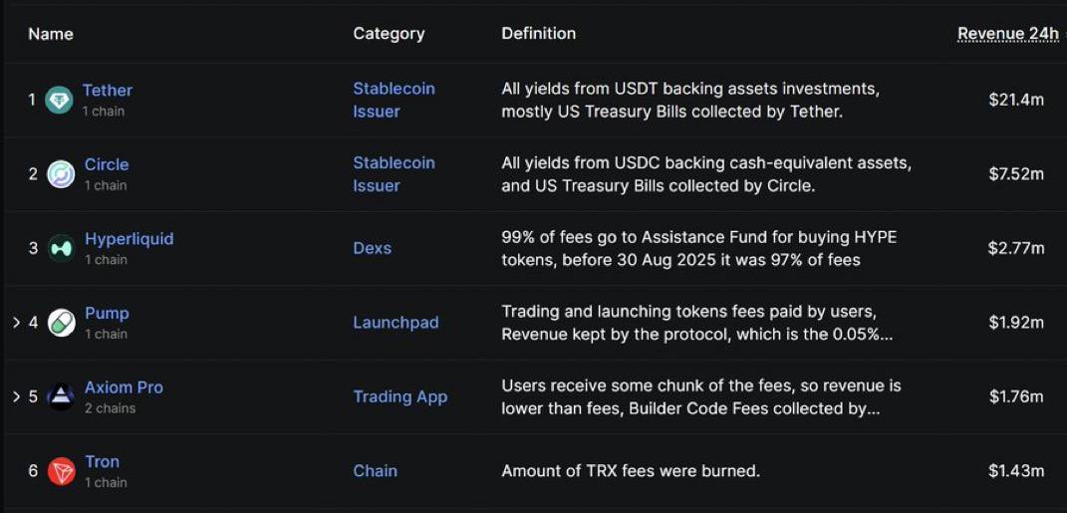
Task: Open the Tether protocol link
Action: [x=108, y=90]
